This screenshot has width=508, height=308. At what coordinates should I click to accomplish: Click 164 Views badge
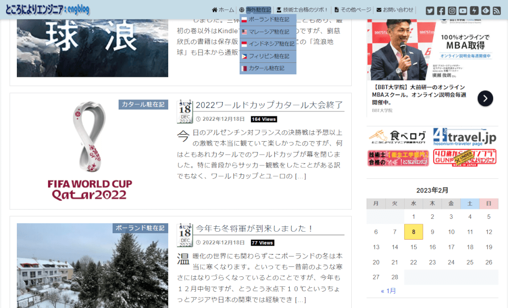pos(264,119)
